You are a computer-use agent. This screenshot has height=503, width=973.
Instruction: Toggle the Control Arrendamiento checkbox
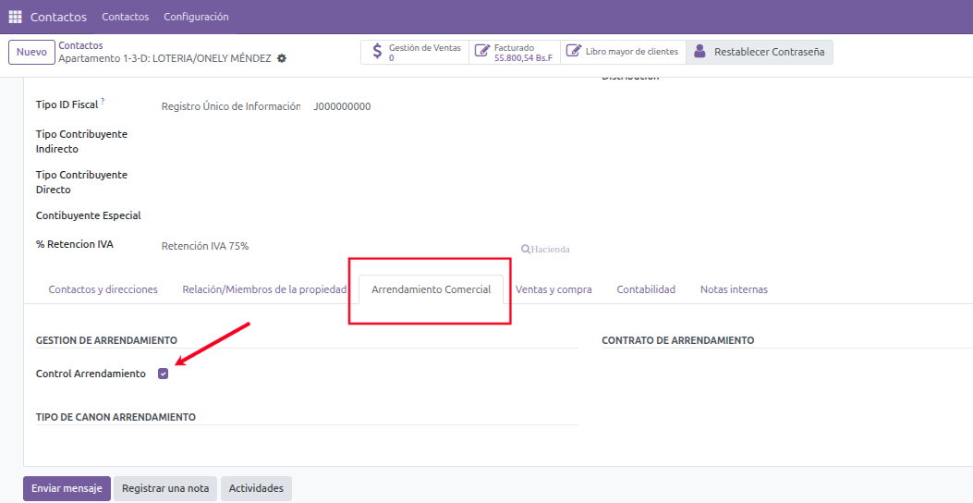(164, 374)
